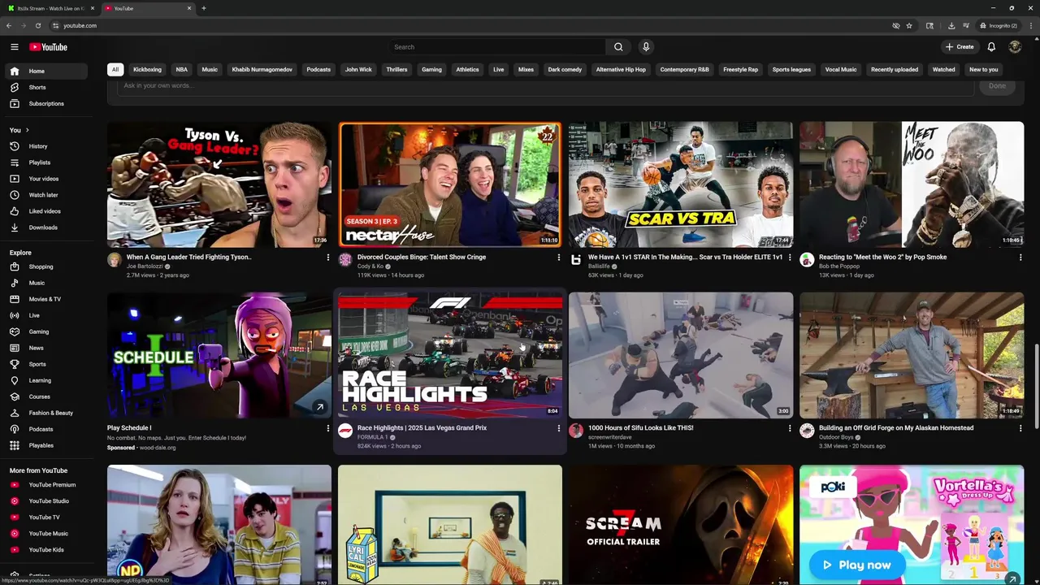Open Playables under Explore
1040x585 pixels.
click(x=45, y=445)
